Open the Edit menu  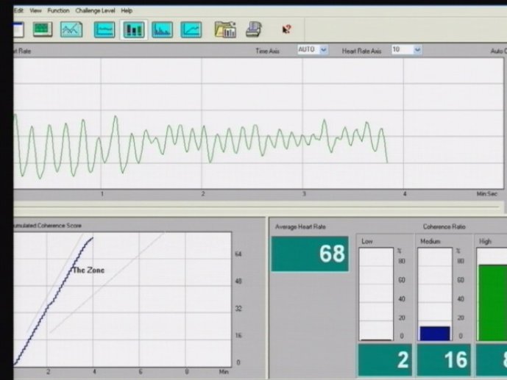[18, 10]
